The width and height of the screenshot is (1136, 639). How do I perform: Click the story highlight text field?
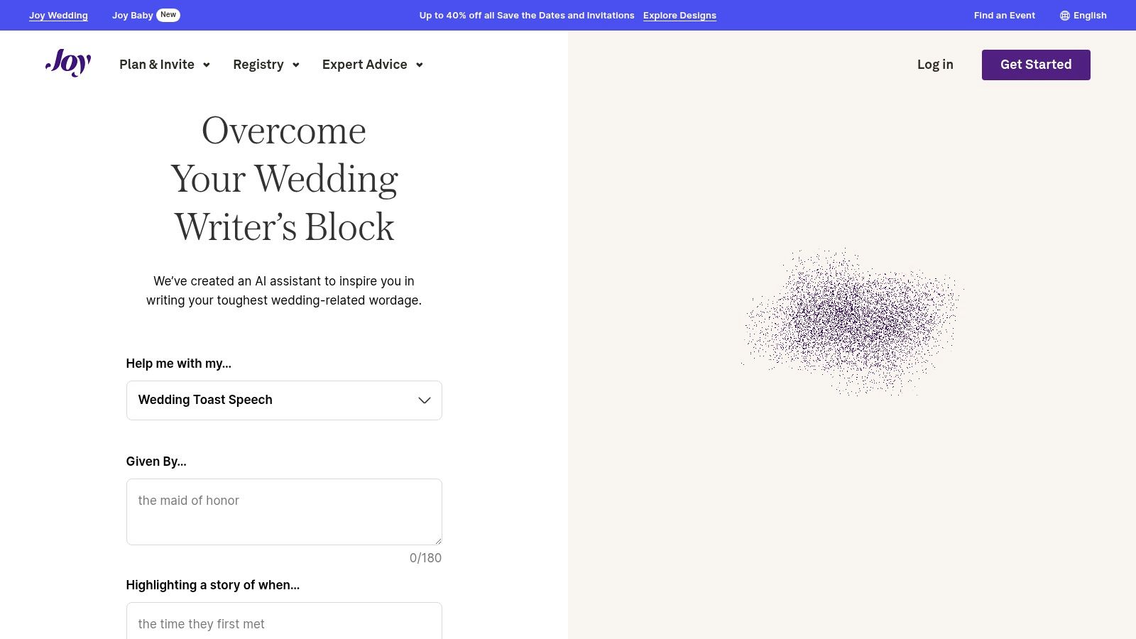pyautogui.click(x=284, y=623)
